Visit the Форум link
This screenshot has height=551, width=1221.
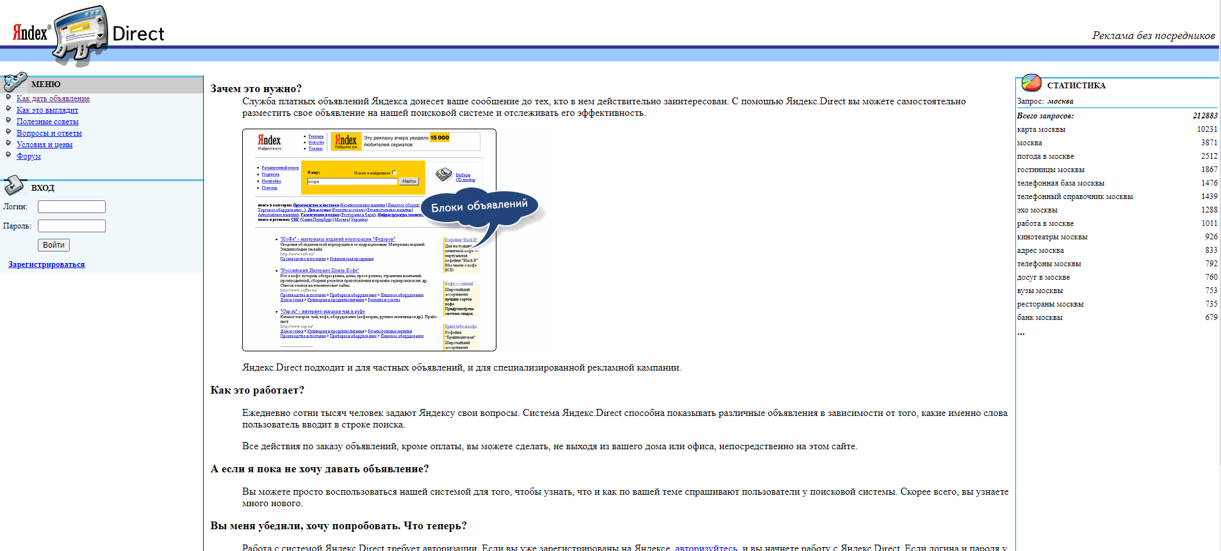[x=28, y=156]
